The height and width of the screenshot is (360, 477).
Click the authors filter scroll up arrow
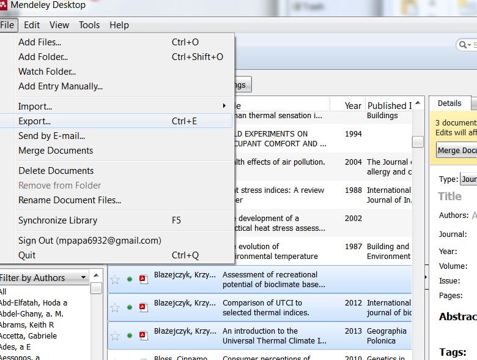pos(96,276)
